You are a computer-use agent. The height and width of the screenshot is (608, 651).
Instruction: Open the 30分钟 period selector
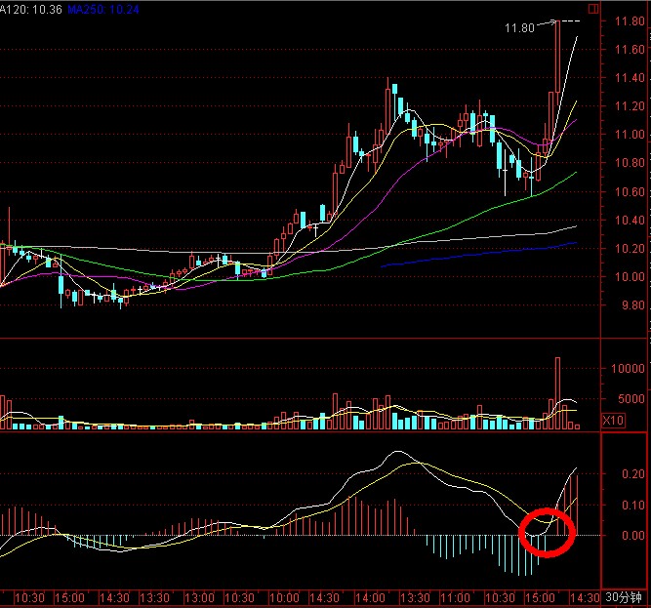[x=624, y=597]
